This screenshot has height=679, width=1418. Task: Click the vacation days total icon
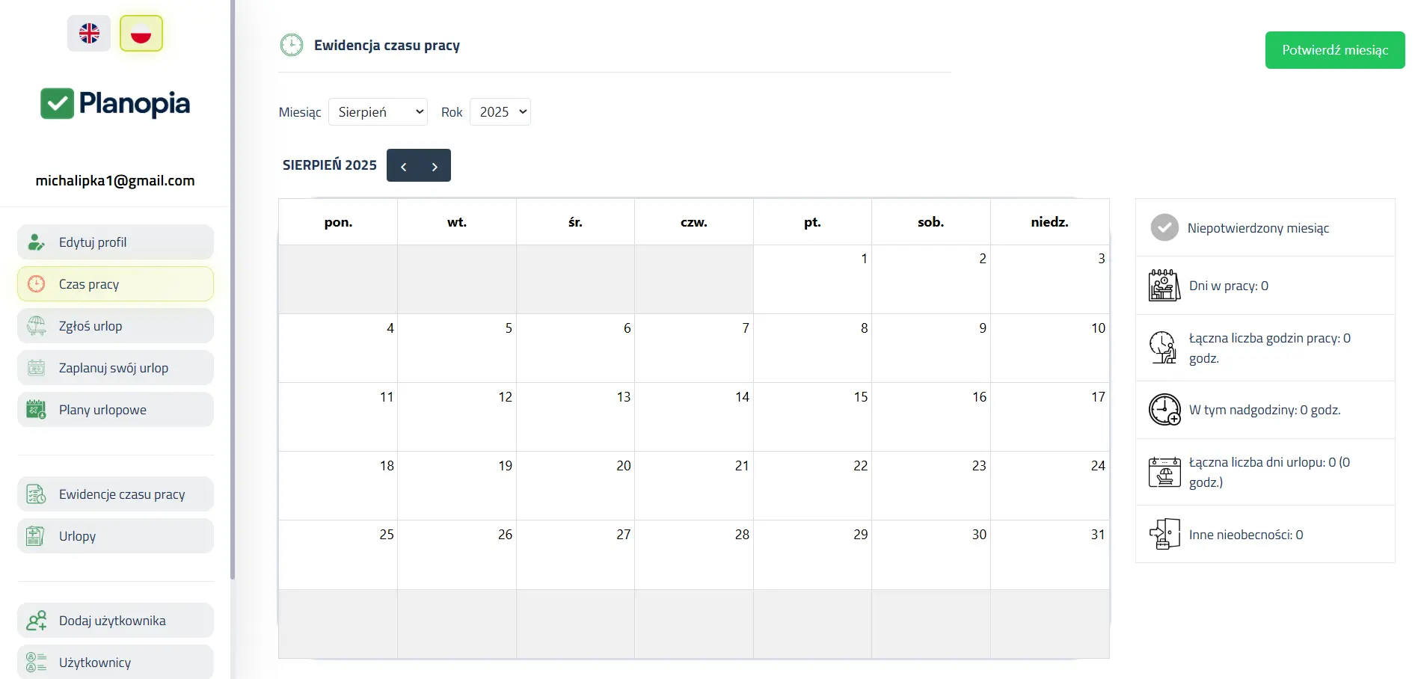[x=1164, y=472]
